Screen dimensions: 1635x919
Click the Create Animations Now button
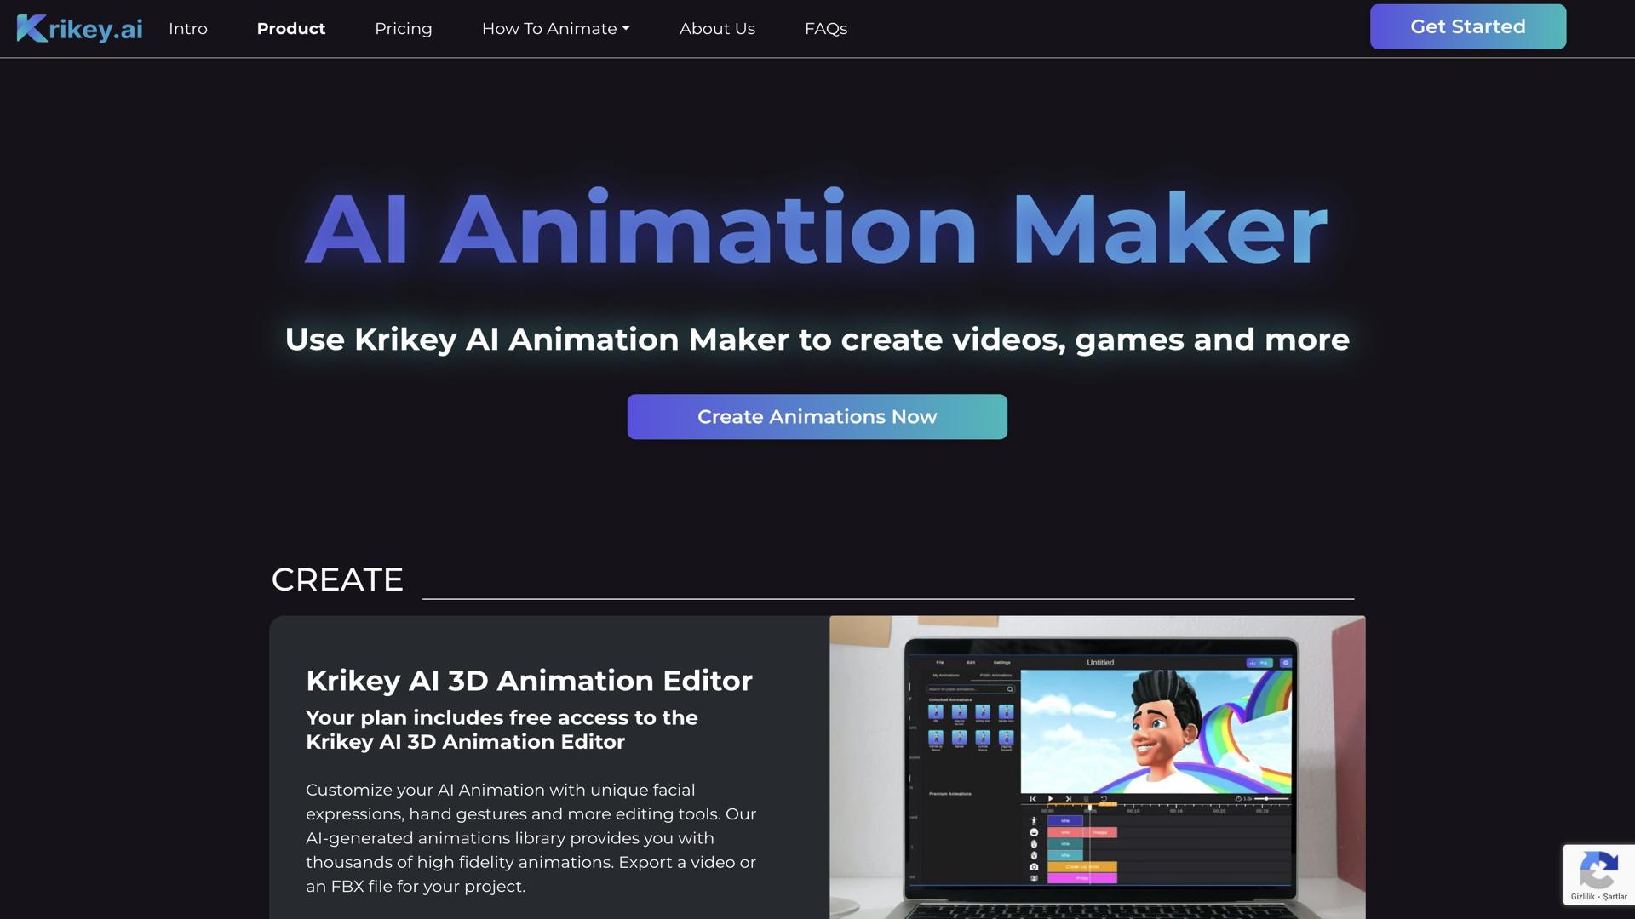click(x=817, y=416)
